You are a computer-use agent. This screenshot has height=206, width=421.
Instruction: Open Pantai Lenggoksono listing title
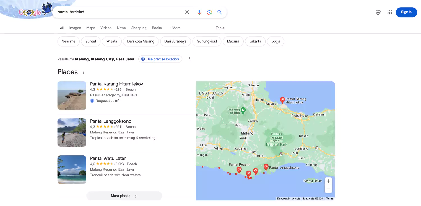(111, 121)
